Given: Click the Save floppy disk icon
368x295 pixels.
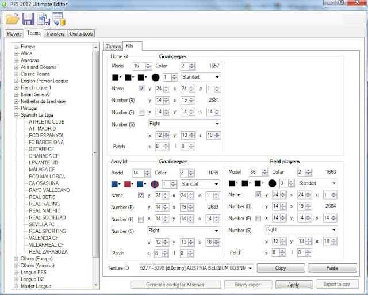Looking at the screenshot, I should 28,19.
